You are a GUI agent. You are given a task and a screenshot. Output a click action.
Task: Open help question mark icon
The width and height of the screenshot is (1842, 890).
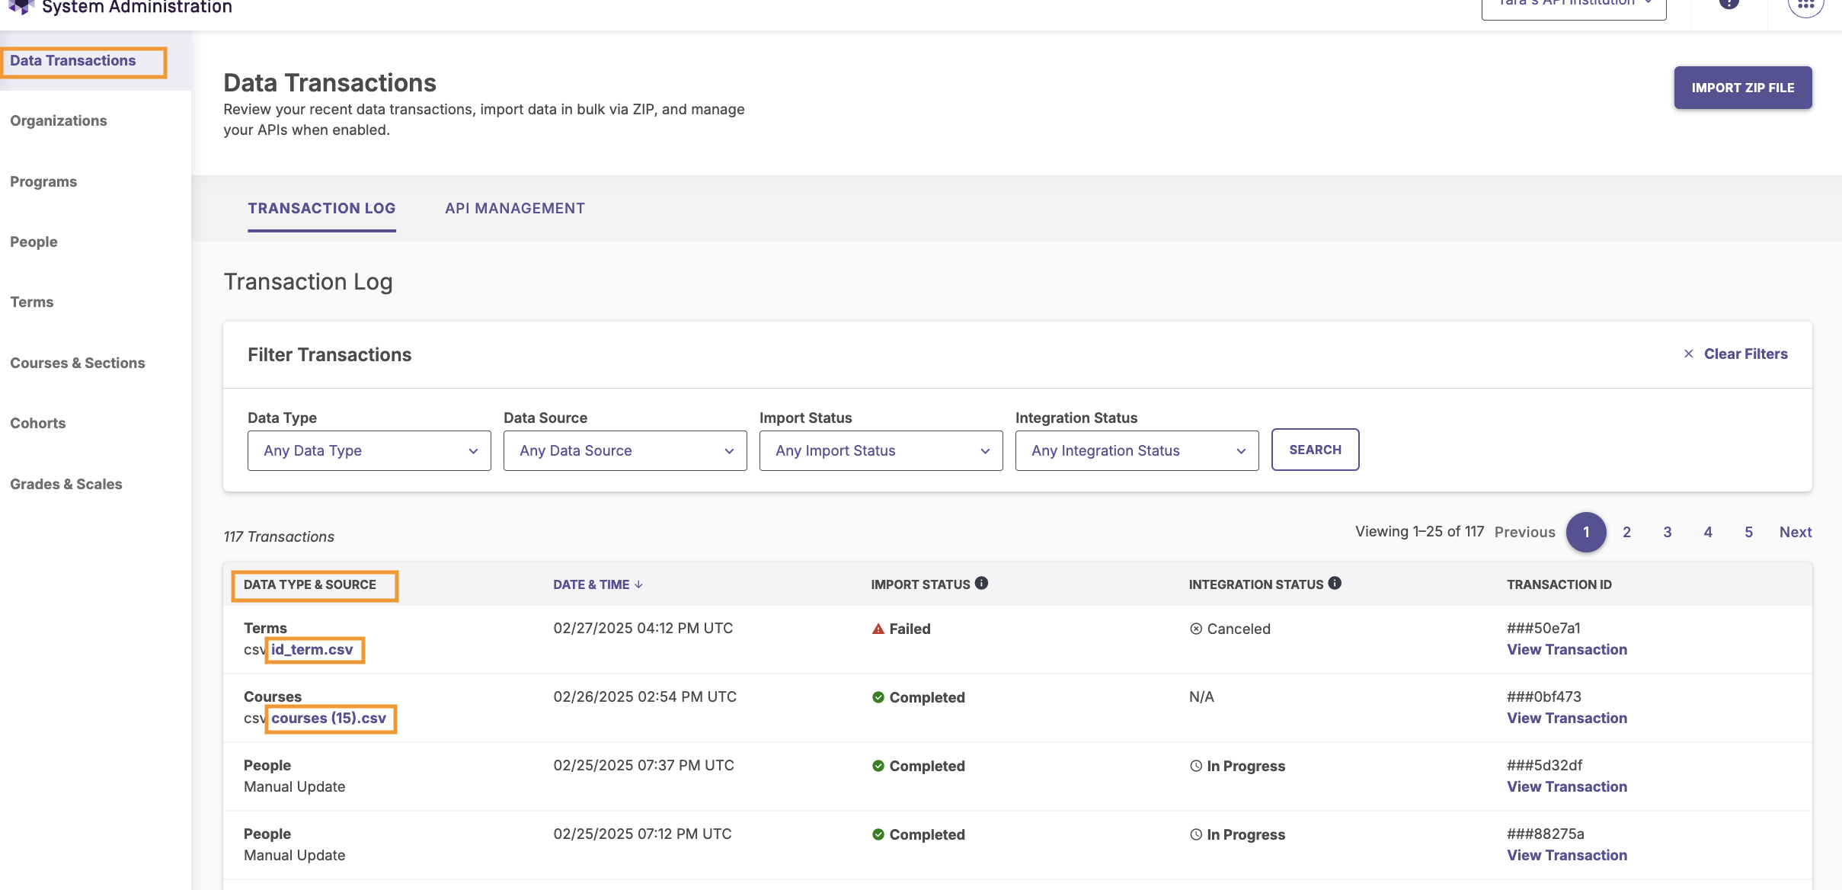point(1729,3)
